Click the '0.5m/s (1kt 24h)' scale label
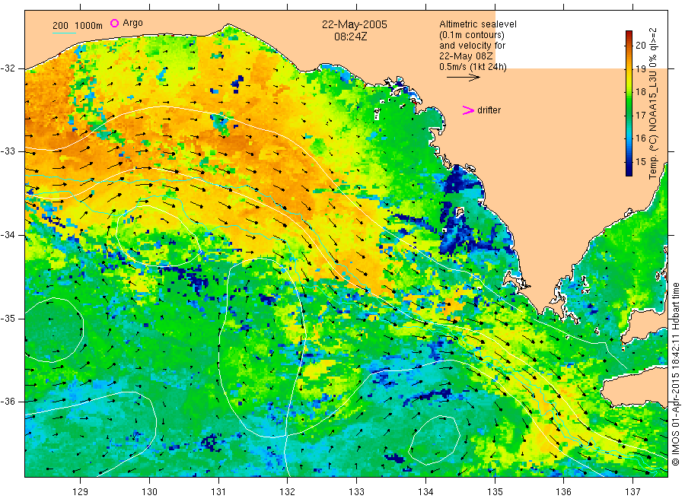The image size is (685, 502). [x=473, y=67]
